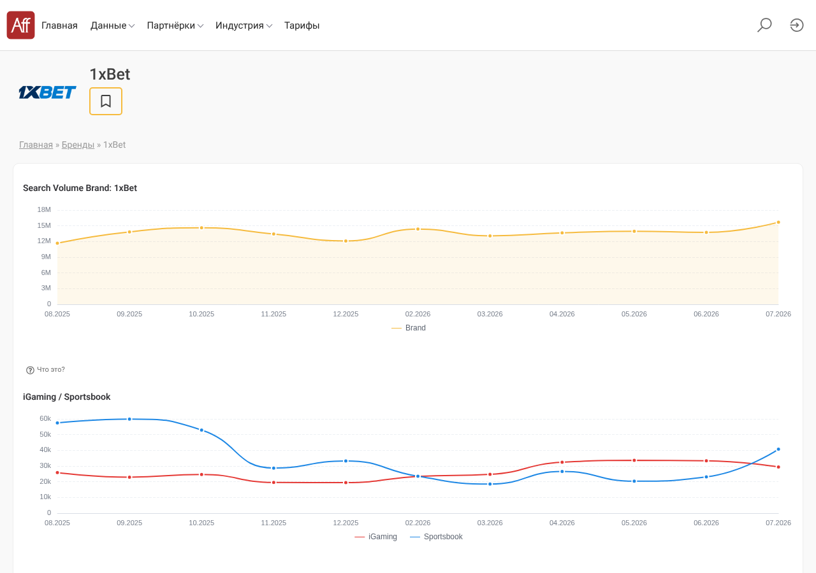Click the Aff site logo

(x=20, y=25)
